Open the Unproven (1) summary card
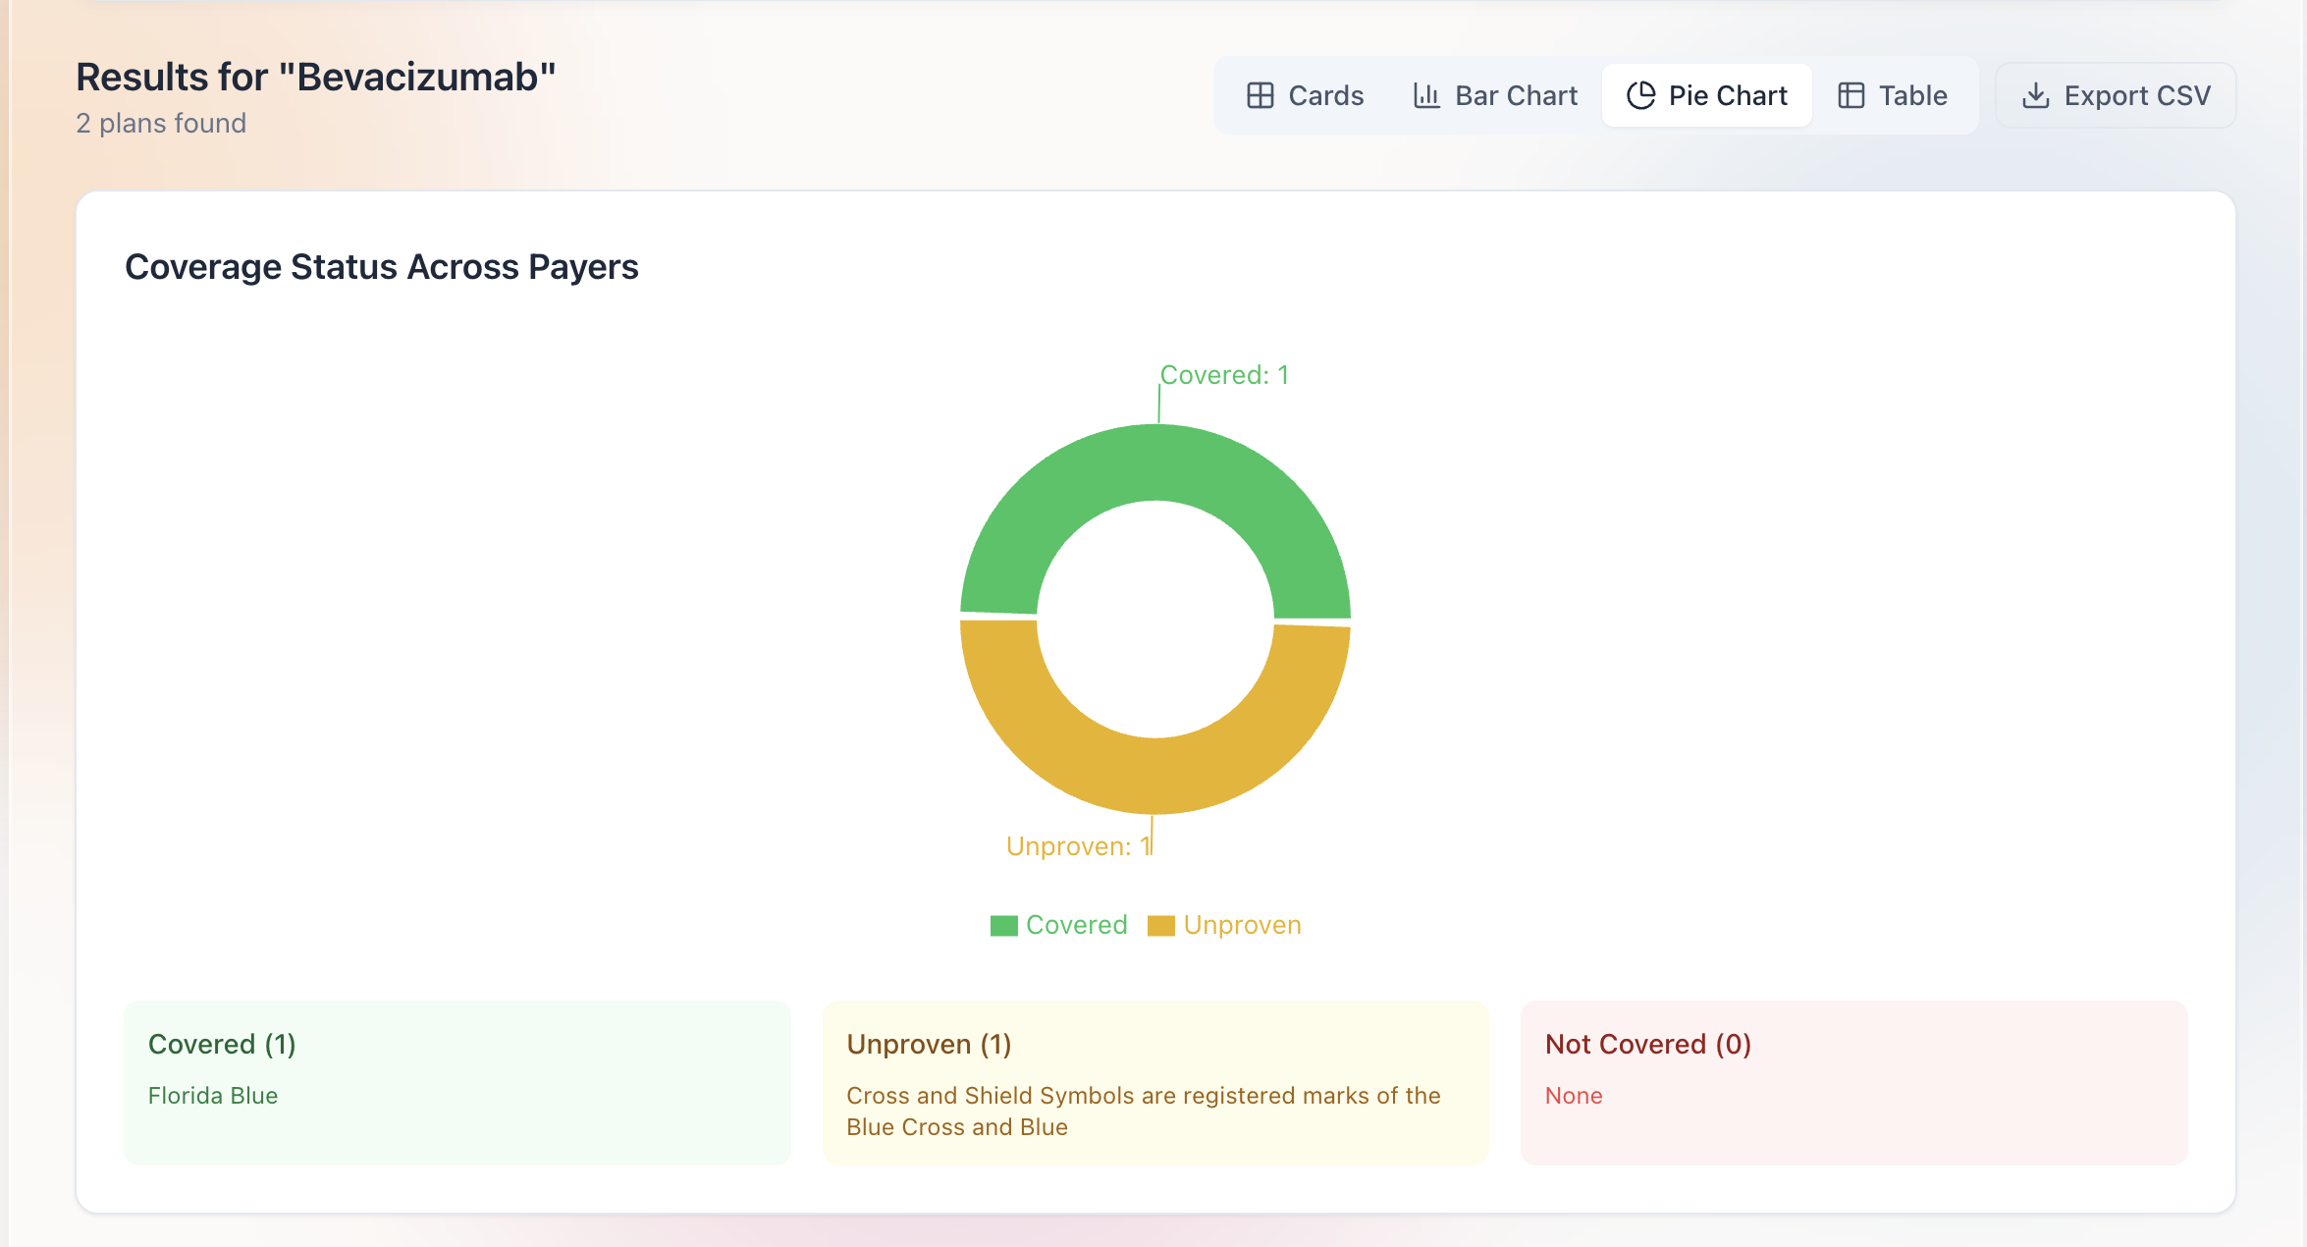Image resolution: width=2307 pixels, height=1247 pixels. (1155, 1082)
